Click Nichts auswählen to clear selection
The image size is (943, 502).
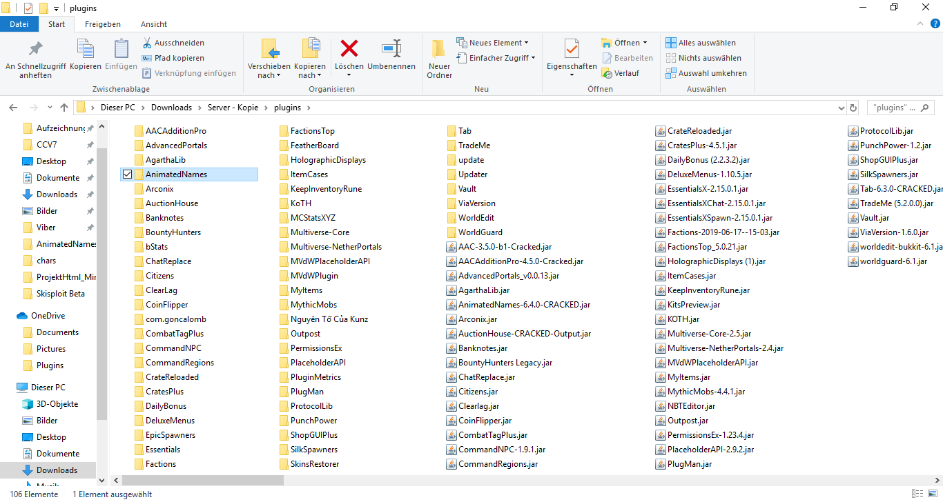(x=703, y=58)
